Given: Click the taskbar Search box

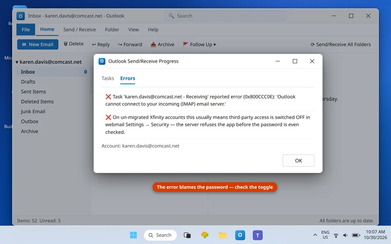Looking at the screenshot, I should point(160,235).
